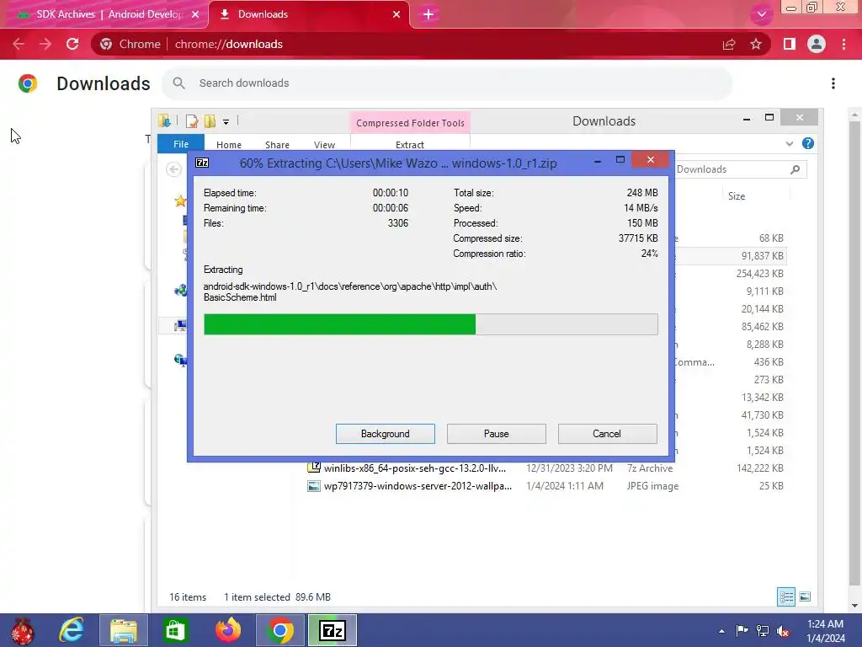
Task: Cancel the extraction
Action: [607, 434]
